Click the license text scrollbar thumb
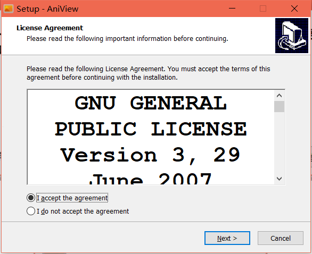 tap(279, 106)
